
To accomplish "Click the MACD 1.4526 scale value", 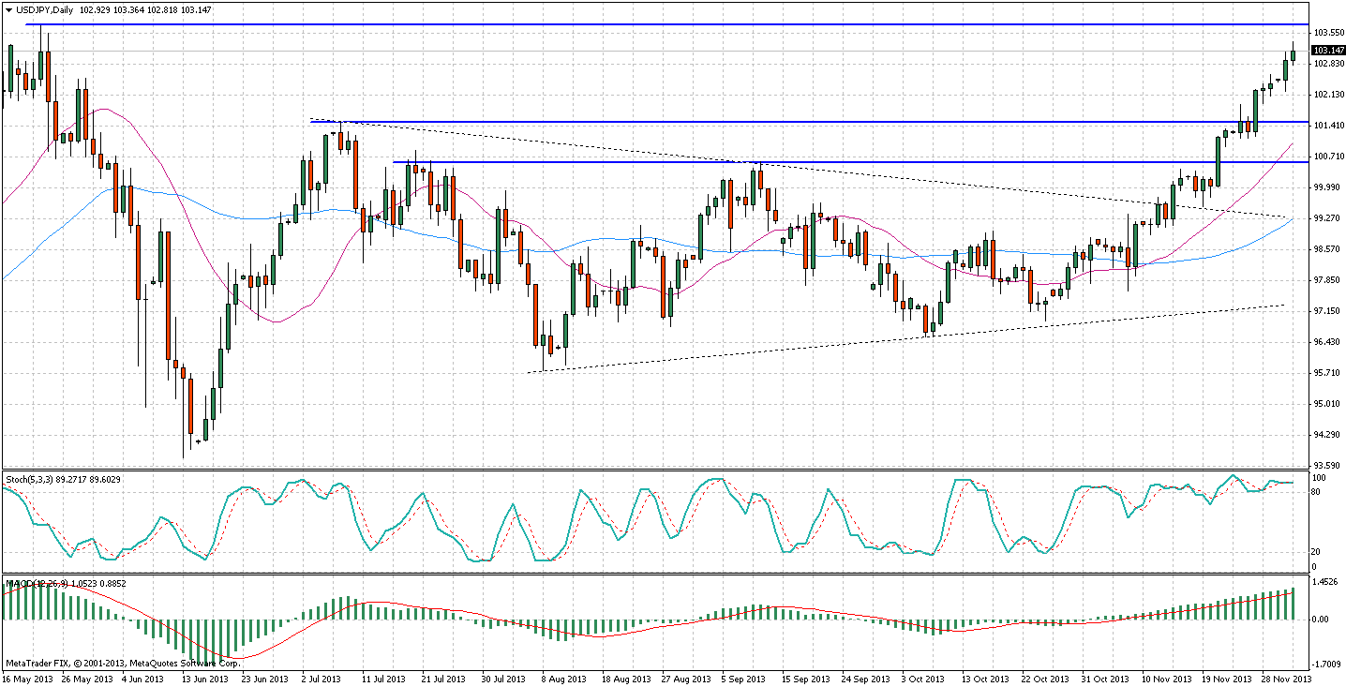I will pos(1324,582).
